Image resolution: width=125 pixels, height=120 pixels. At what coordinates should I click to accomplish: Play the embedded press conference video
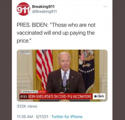tap(62, 76)
